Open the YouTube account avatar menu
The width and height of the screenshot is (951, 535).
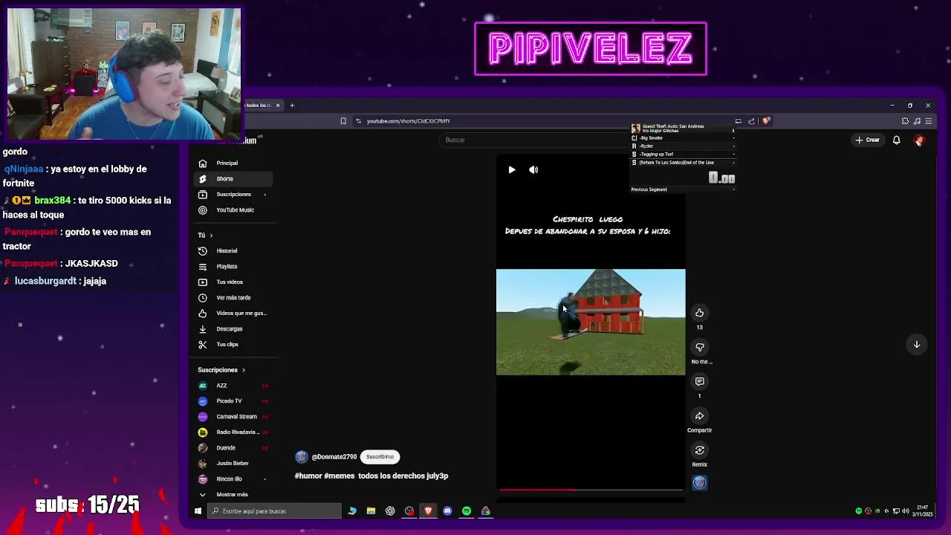[x=919, y=140]
